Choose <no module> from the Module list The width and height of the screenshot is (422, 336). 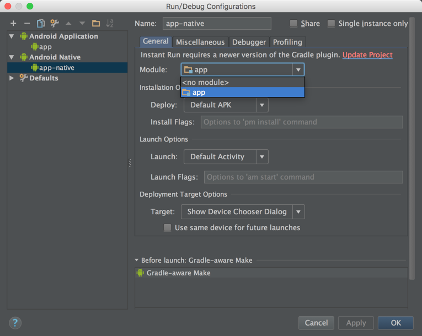(x=243, y=82)
